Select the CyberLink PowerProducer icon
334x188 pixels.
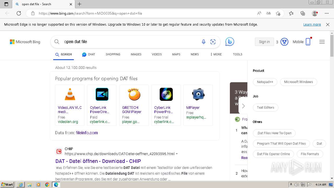click(166, 94)
